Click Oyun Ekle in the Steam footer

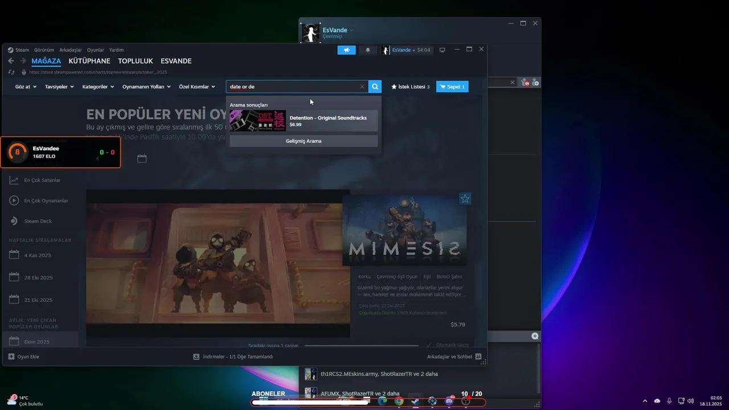point(24,356)
